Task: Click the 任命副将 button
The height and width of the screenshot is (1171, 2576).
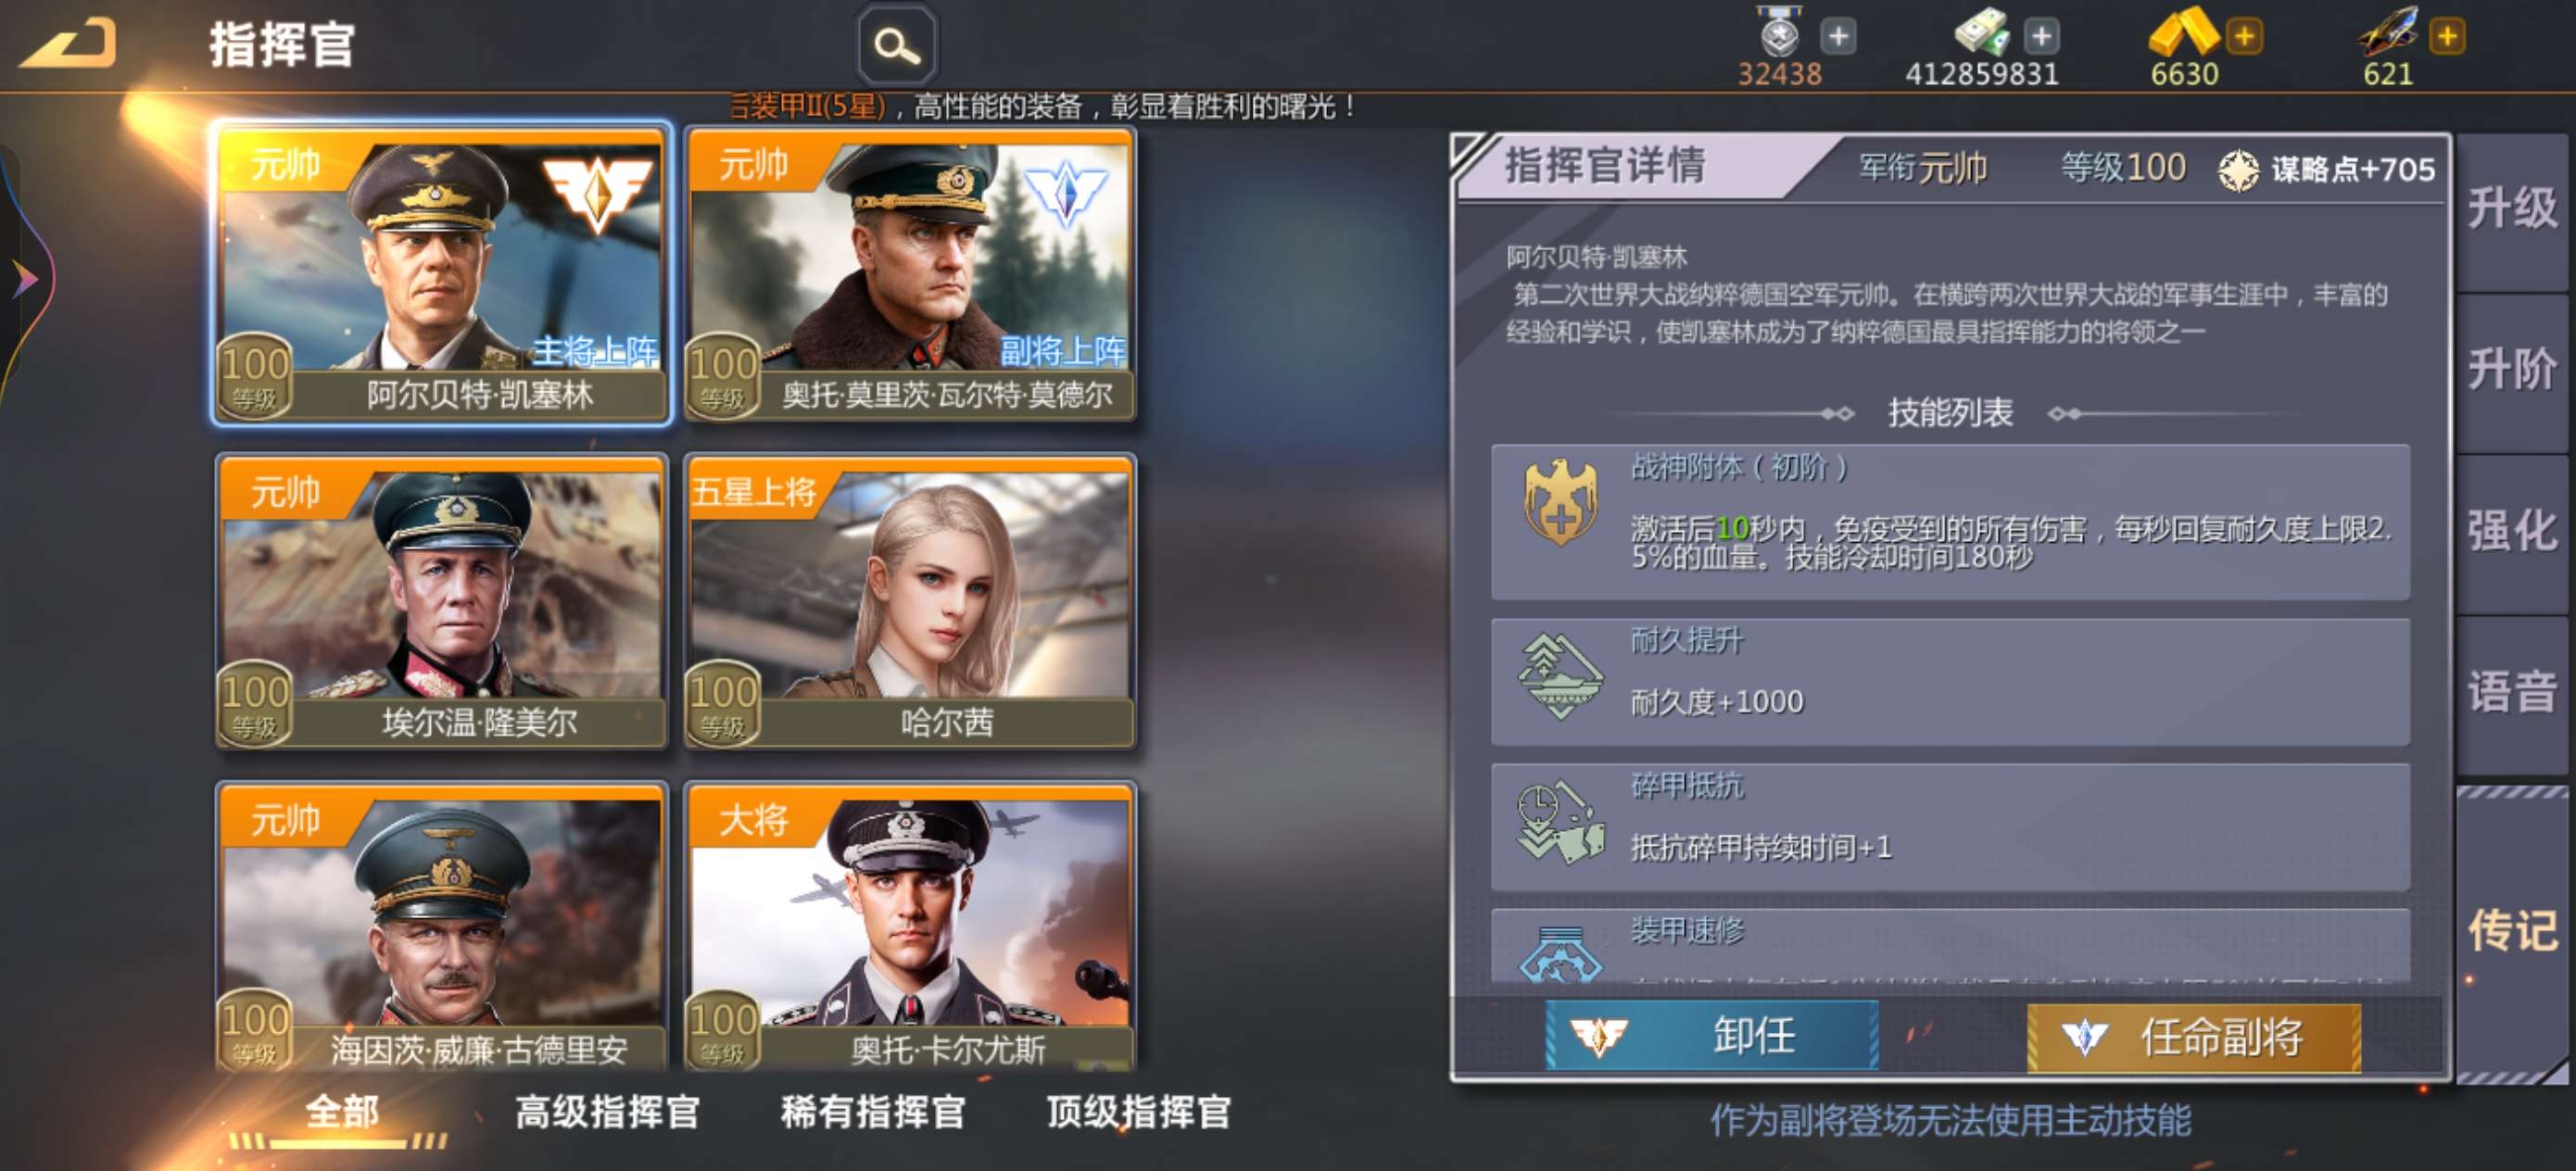Action: (2194, 1037)
